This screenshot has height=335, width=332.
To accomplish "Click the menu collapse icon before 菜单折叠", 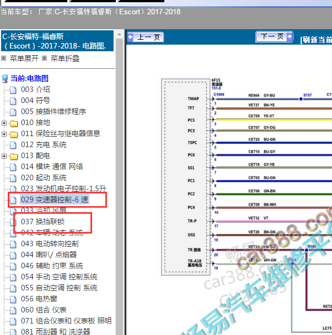I will click(x=44, y=58).
